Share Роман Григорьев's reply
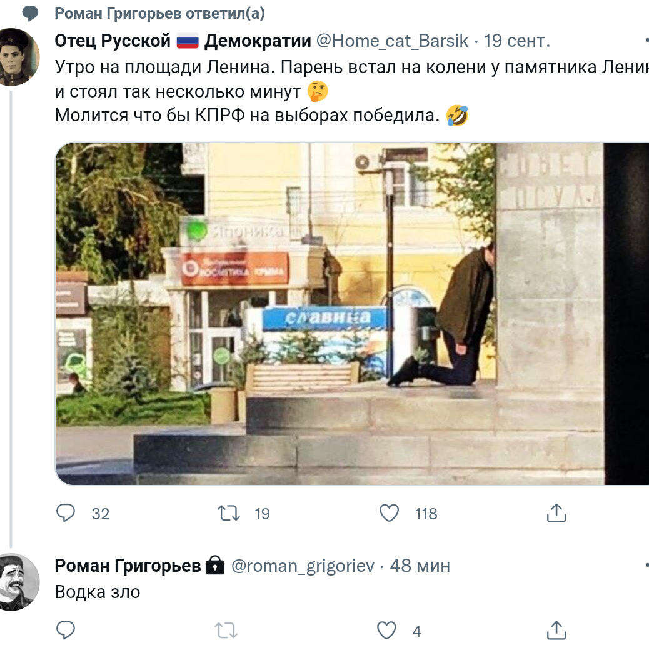The height and width of the screenshot is (655, 649). 556,631
